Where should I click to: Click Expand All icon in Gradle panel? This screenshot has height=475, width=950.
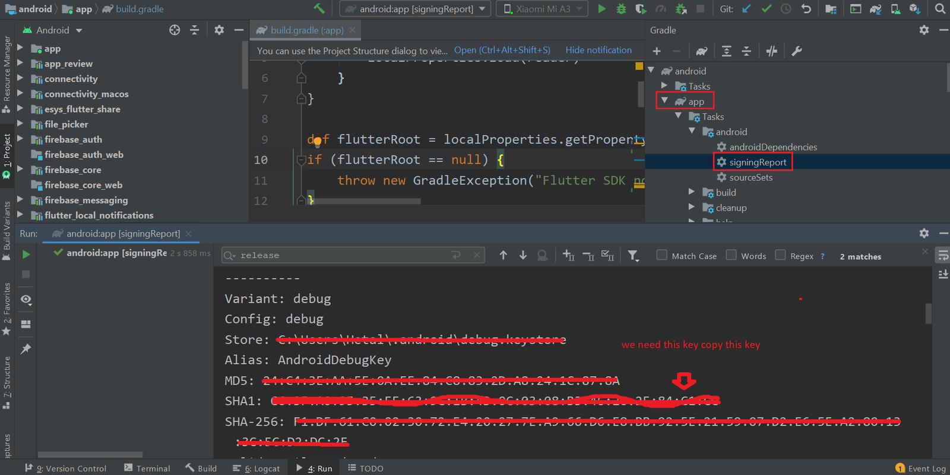[726, 52]
